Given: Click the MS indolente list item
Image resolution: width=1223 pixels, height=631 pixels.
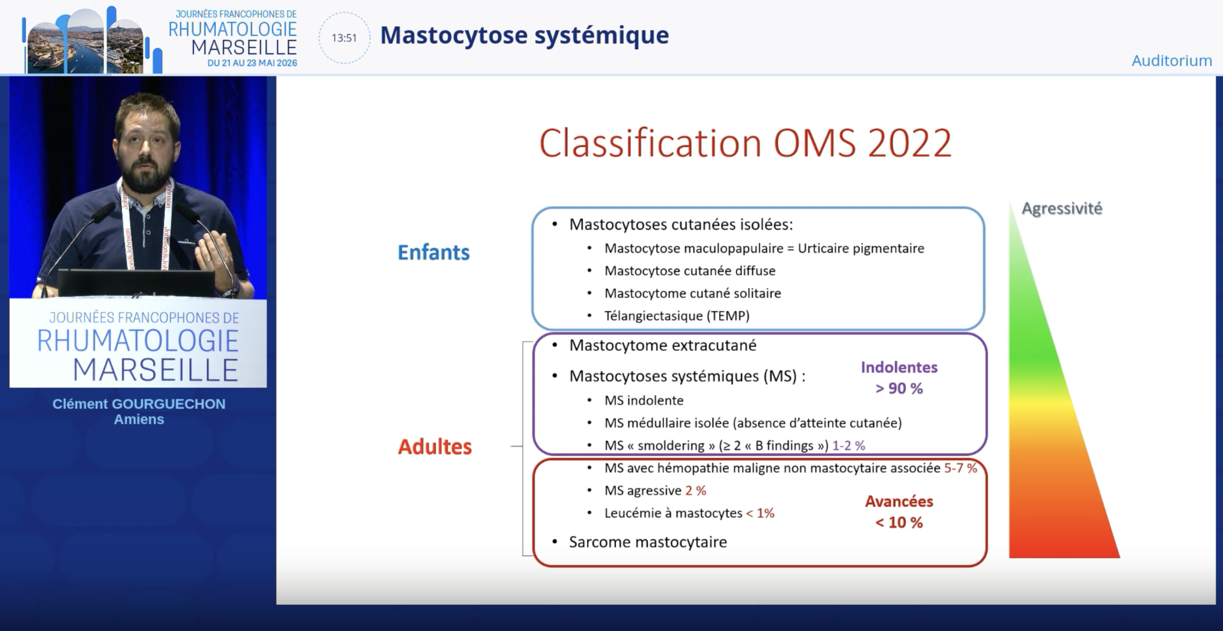Looking at the screenshot, I should pyautogui.click(x=644, y=400).
